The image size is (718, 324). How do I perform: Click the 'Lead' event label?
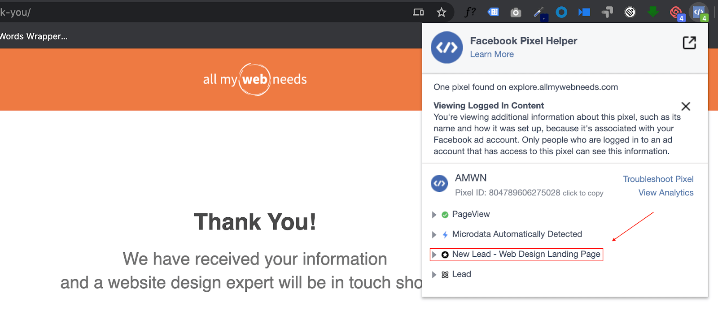[461, 274]
